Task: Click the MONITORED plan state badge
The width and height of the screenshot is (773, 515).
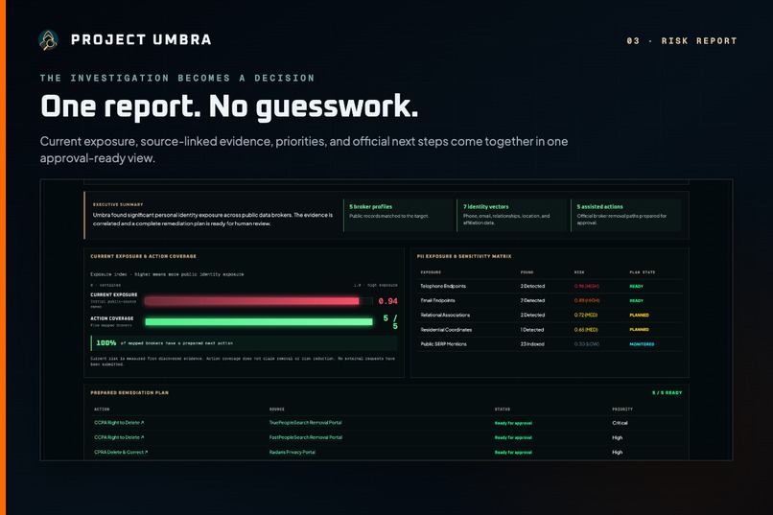Action: [x=642, y=344]
